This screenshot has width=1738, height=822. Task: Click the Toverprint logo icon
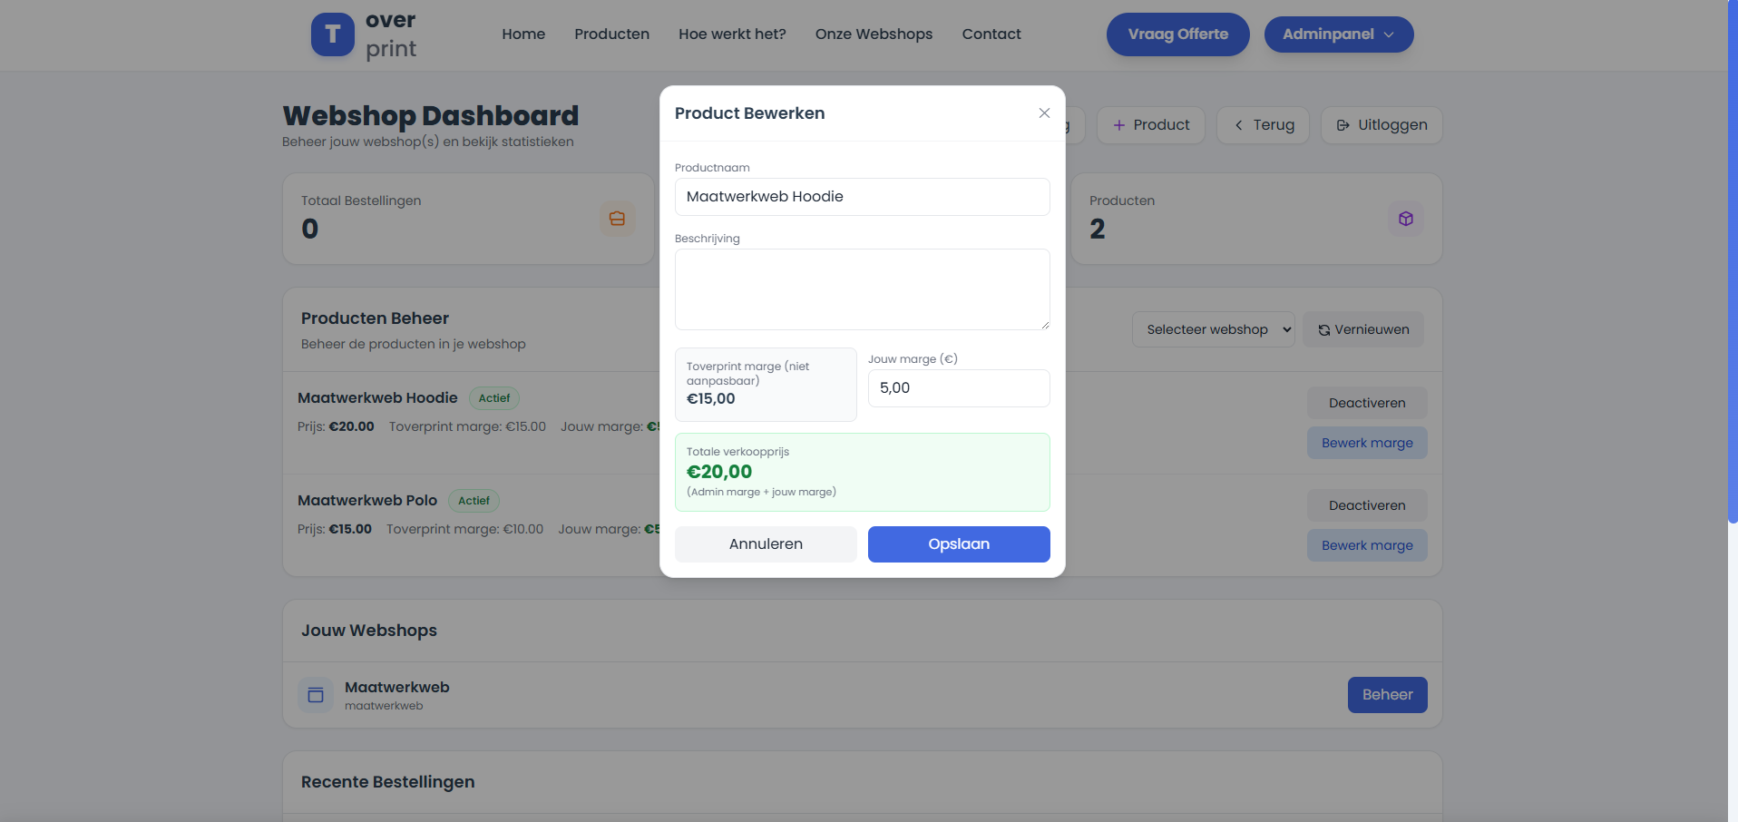pos(332,34)
